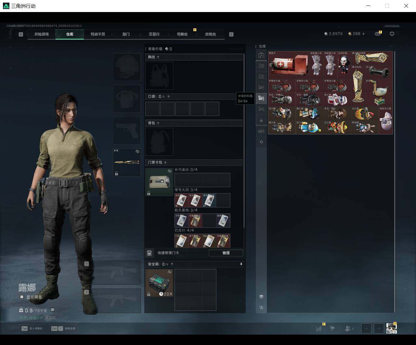The width and height of the screenshot is (416, 345).
Task: Add gold currency with plus button
Action: (x=363, y=34)
